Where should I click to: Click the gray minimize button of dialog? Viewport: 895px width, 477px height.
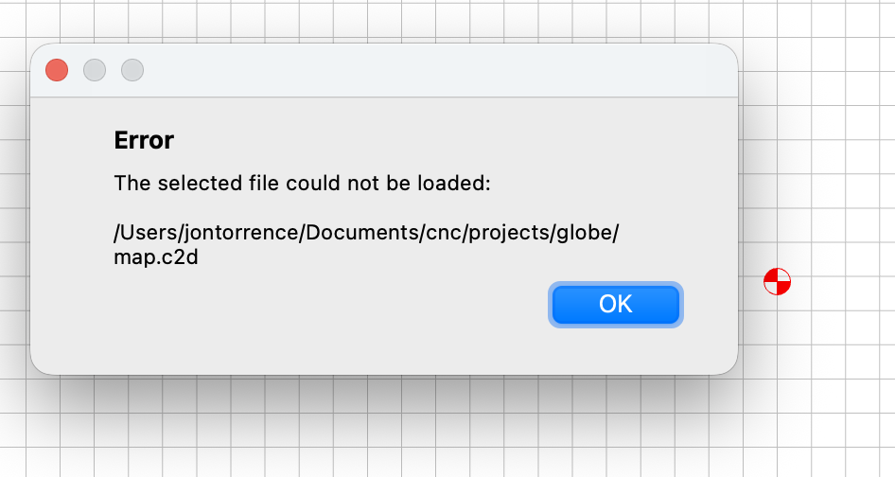click(x=95, y=70)
